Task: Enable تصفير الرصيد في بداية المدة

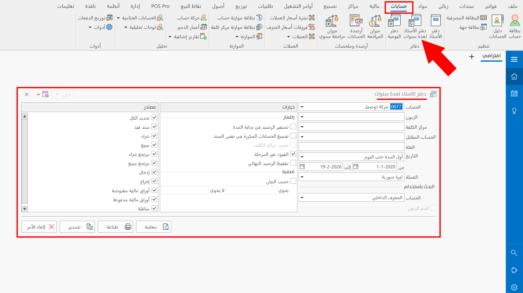Action: pos(293,126)
